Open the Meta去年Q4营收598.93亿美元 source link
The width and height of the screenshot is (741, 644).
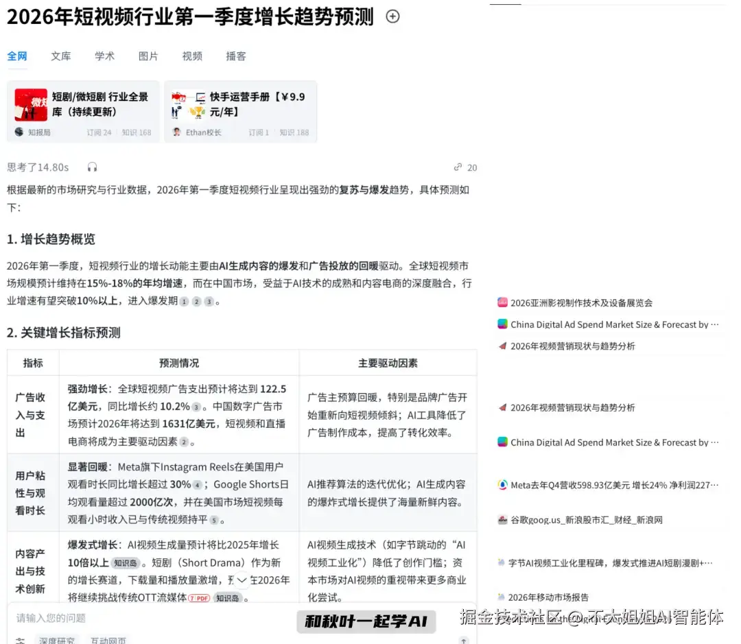pyautogui.click(x=614, y=486)
